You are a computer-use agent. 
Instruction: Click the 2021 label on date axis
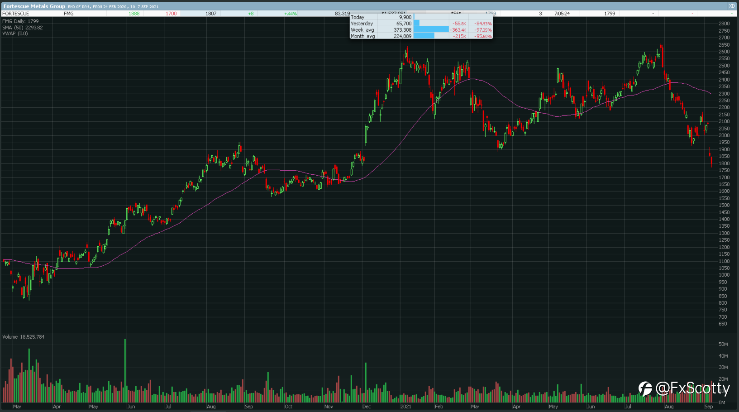406,407
